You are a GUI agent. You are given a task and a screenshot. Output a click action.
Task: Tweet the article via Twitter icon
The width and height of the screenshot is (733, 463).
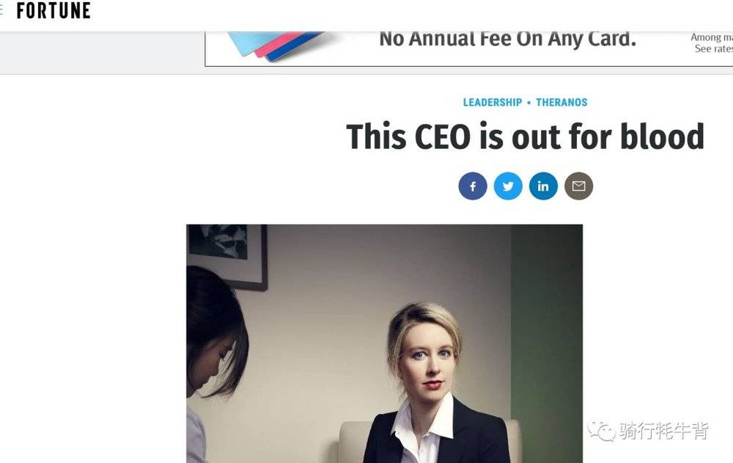pos(508,186)
